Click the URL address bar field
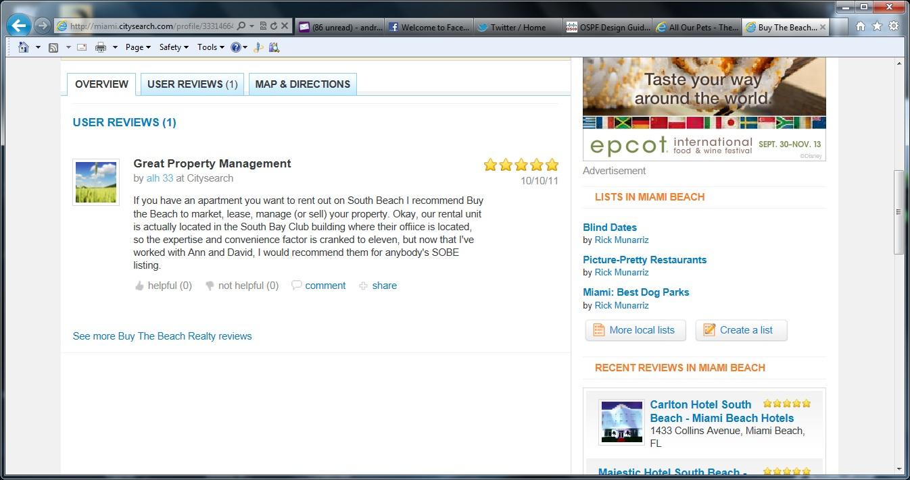This screenshot has width=910, height=480. click(x=151, y=26)
